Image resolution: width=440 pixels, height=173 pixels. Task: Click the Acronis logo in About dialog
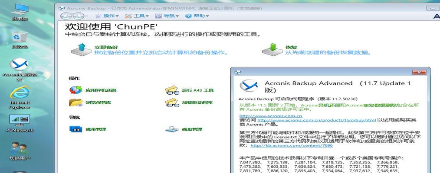(x=250, y=86)
